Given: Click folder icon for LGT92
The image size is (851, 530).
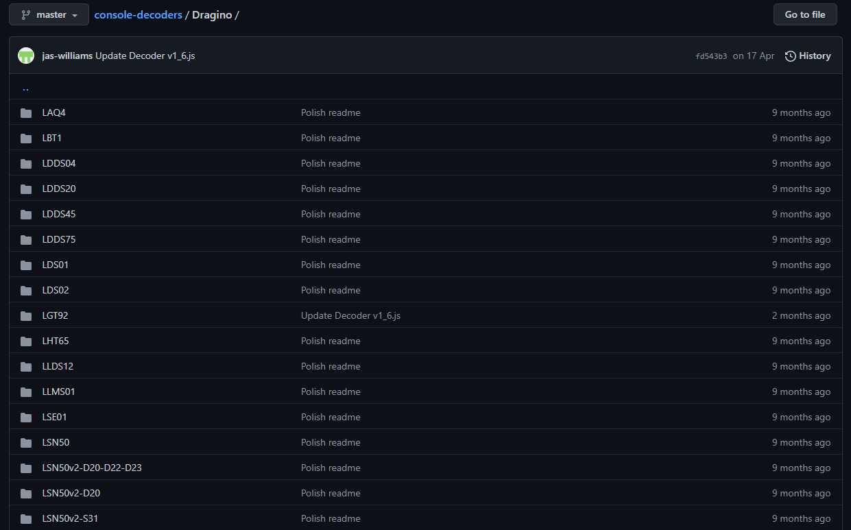Looking at the screenshot, I should [26, 316].
